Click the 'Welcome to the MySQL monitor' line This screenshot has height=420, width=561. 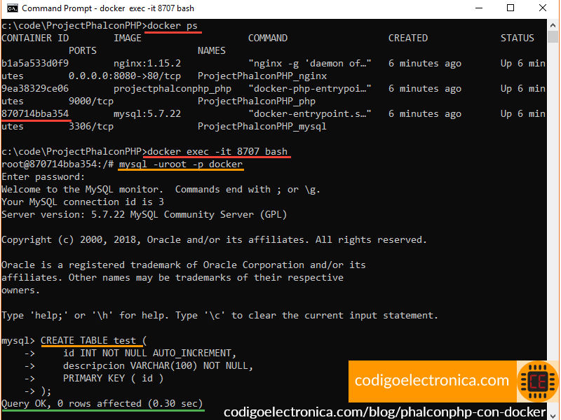click(x=161, y=190)
